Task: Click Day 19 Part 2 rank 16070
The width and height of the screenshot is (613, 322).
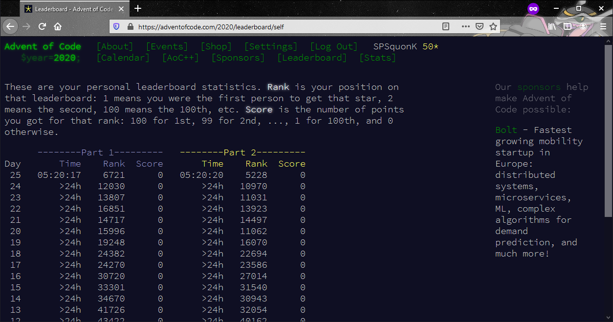Action: (x=254, y=242)
